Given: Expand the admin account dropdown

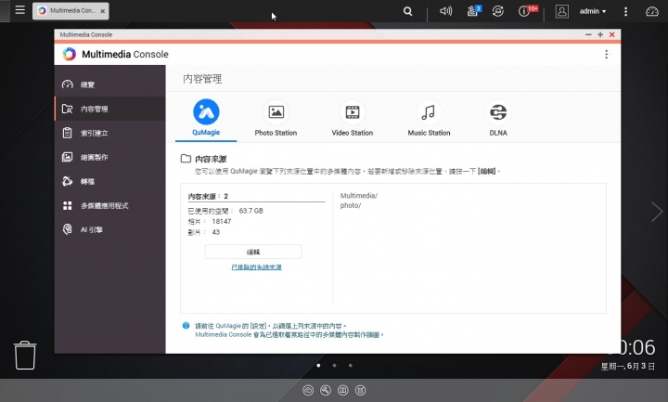Looking at the screenshot, I should tap(593, 11).
